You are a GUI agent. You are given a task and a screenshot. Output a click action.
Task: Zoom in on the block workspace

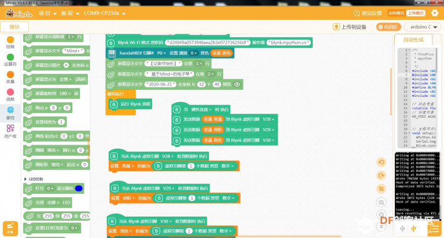[x=381, y=202]
